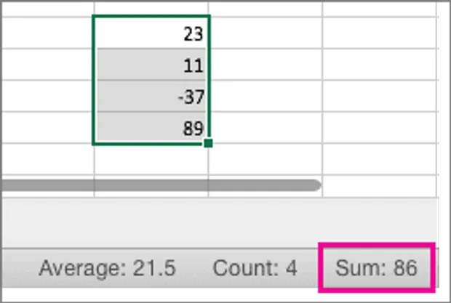451x303 pixels.
Task: Select the empty cell right of 23
Action: point(266,33)
